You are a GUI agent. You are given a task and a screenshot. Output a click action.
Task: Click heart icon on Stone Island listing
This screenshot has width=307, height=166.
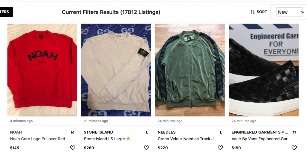point(146,148)
